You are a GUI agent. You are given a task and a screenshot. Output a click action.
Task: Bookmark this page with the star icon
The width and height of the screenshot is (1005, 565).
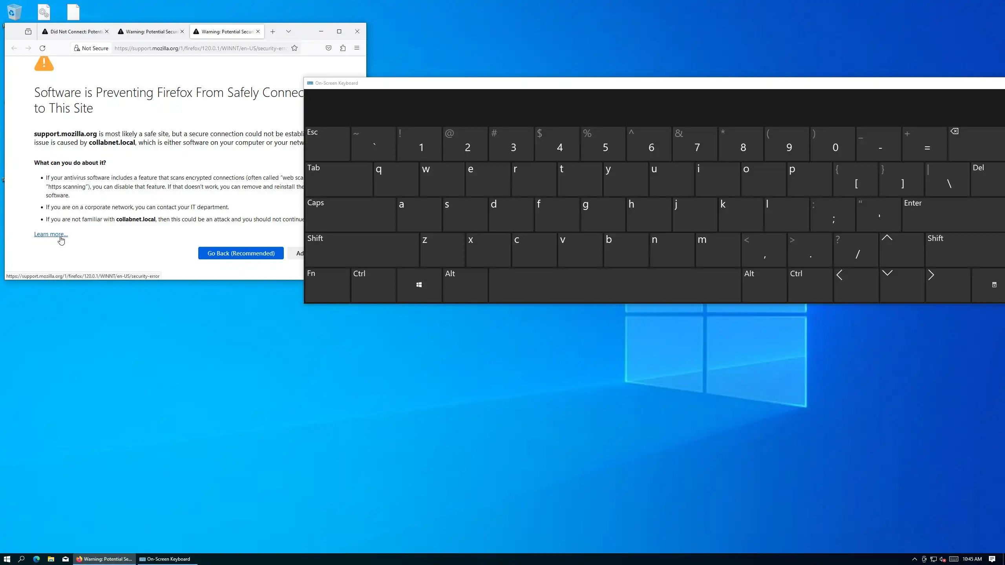point(294,48)
